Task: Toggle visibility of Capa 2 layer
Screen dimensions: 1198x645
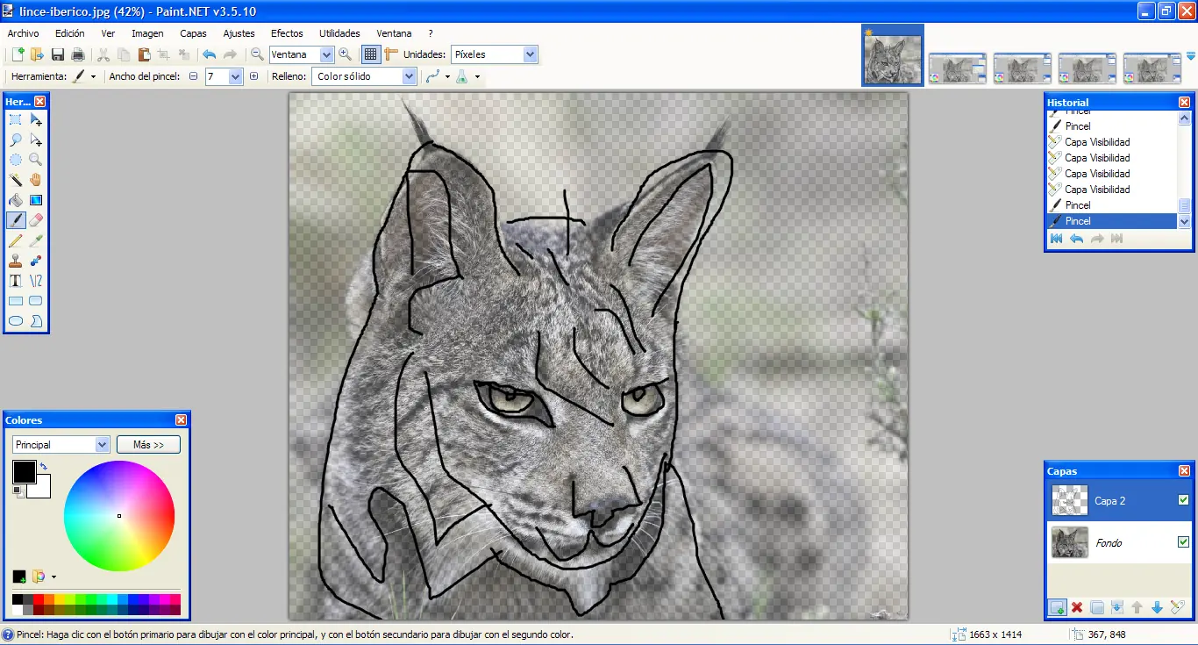Action: [x=1184, y=500]
